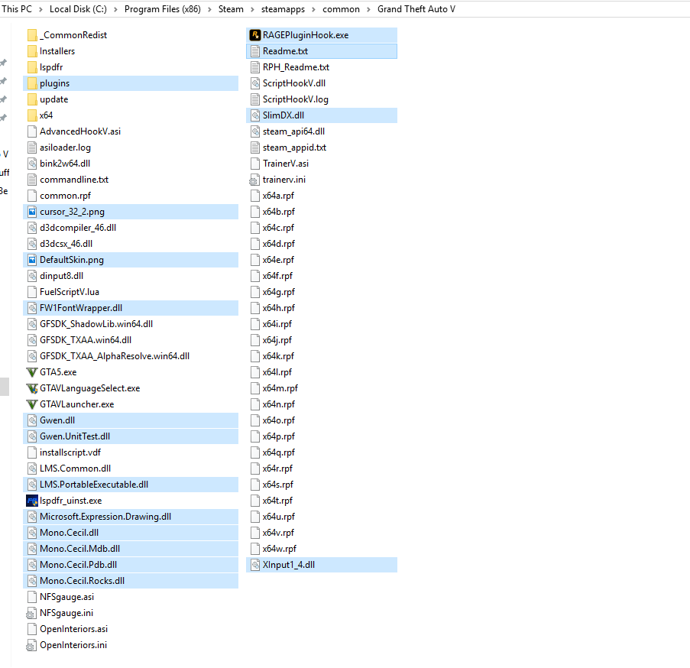The height and width of the screenshot is (668, 690).
Task: Click Grand Theft Auto V breadcrumb segment
Action: tap(416, 9)
